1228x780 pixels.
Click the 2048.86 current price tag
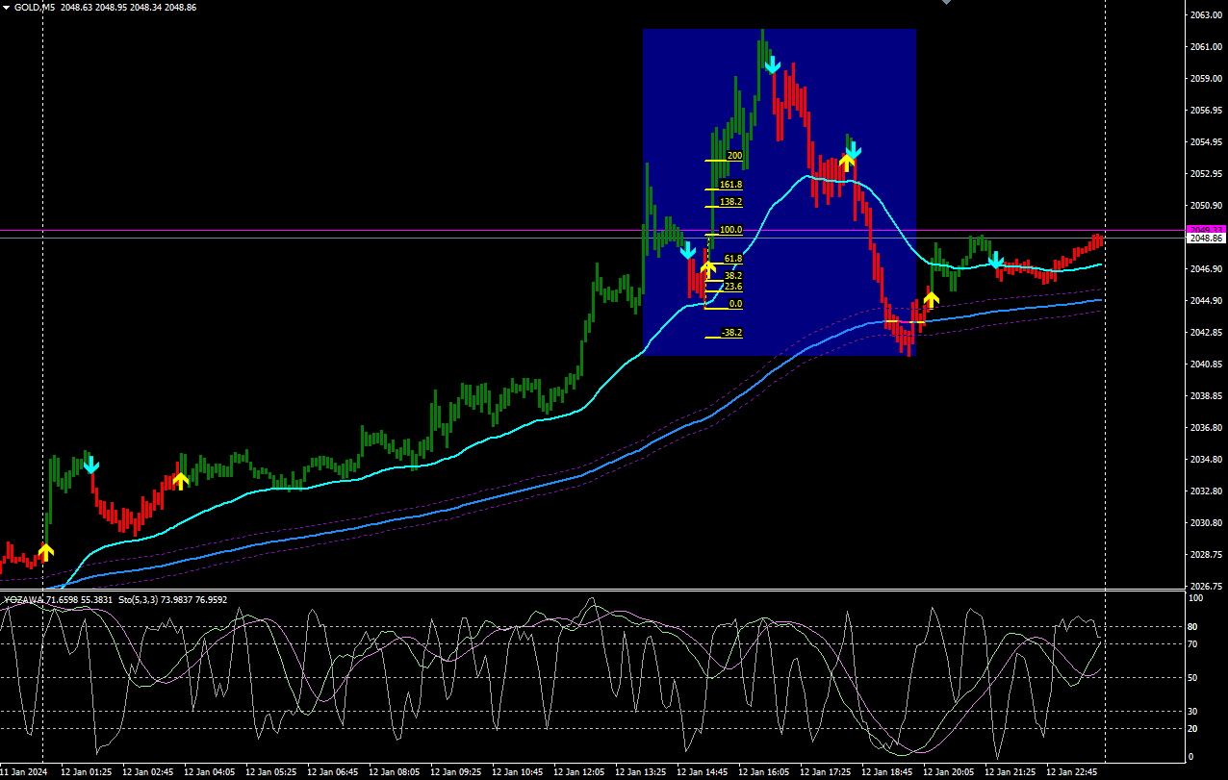coord(1206,238)
